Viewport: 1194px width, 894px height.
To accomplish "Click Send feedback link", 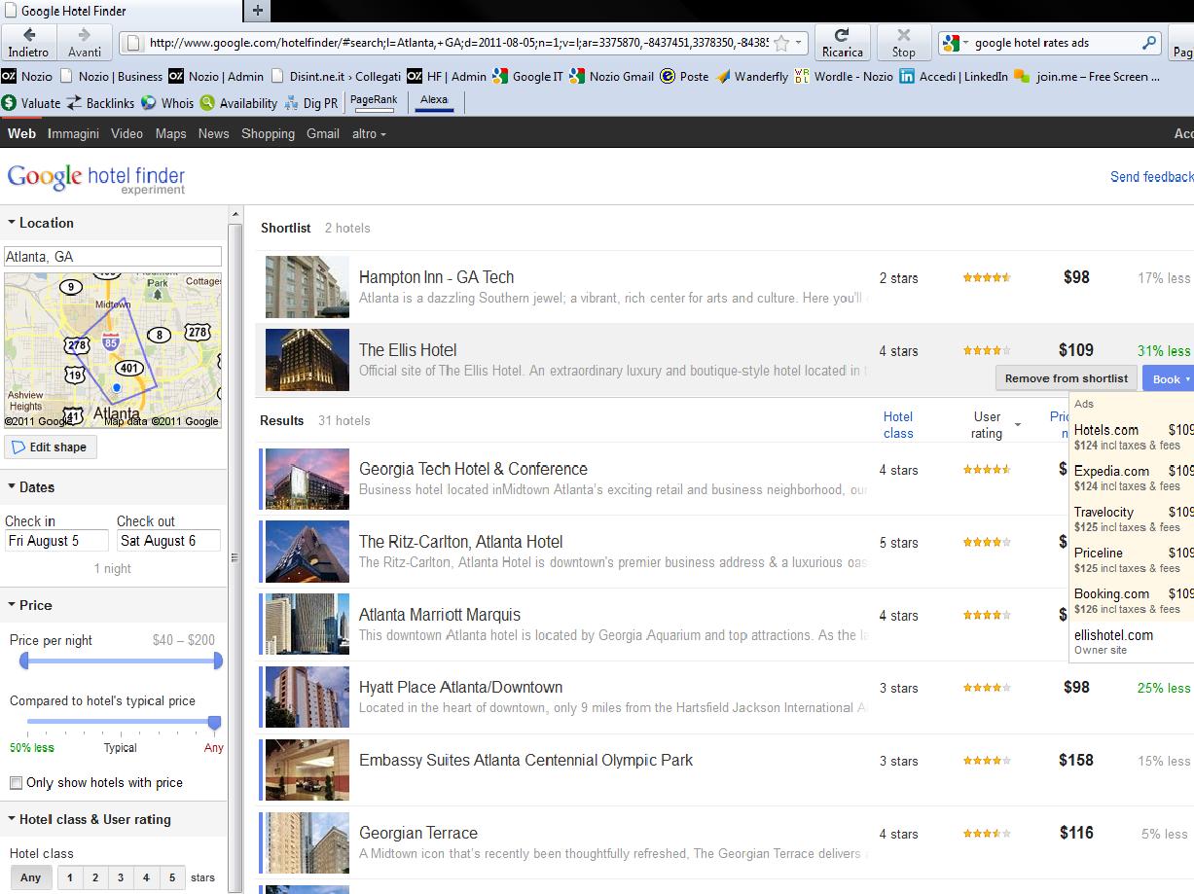I will 1151,176.
